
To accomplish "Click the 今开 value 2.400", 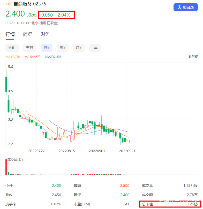I will pos(56,185).
